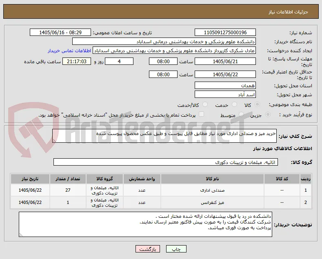Click the need number field 1105091275000196
322x259 pixels.
[225, 33]
